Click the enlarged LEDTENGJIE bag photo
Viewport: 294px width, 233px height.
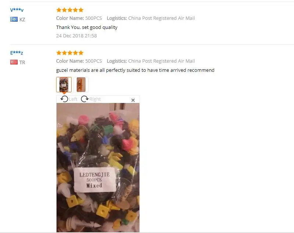pyautogui.click(x=98, y=167)
